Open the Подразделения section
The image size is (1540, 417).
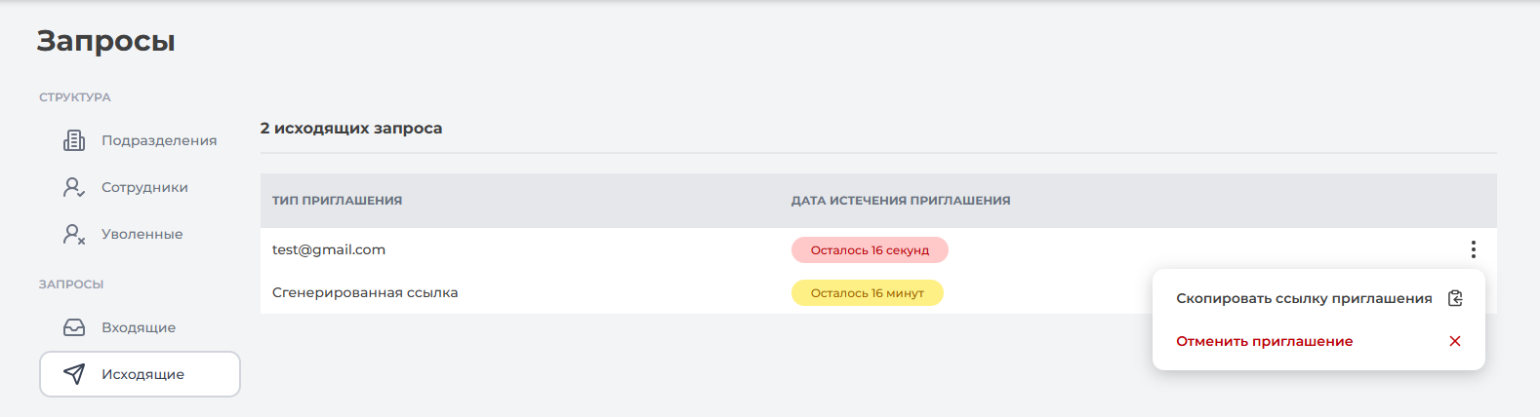pos(159,140)
